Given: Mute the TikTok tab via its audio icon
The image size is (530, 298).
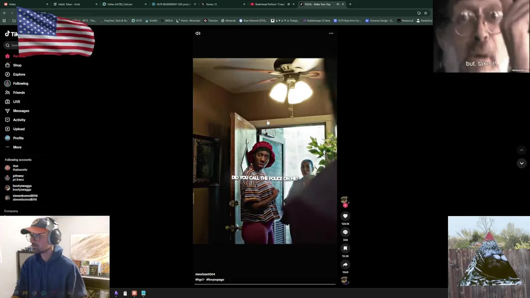Looking at the screenshot, I should [x=337, y=4].
